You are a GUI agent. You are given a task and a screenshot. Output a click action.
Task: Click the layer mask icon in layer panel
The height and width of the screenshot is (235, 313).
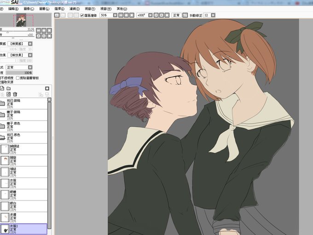[x=47, y=88]
